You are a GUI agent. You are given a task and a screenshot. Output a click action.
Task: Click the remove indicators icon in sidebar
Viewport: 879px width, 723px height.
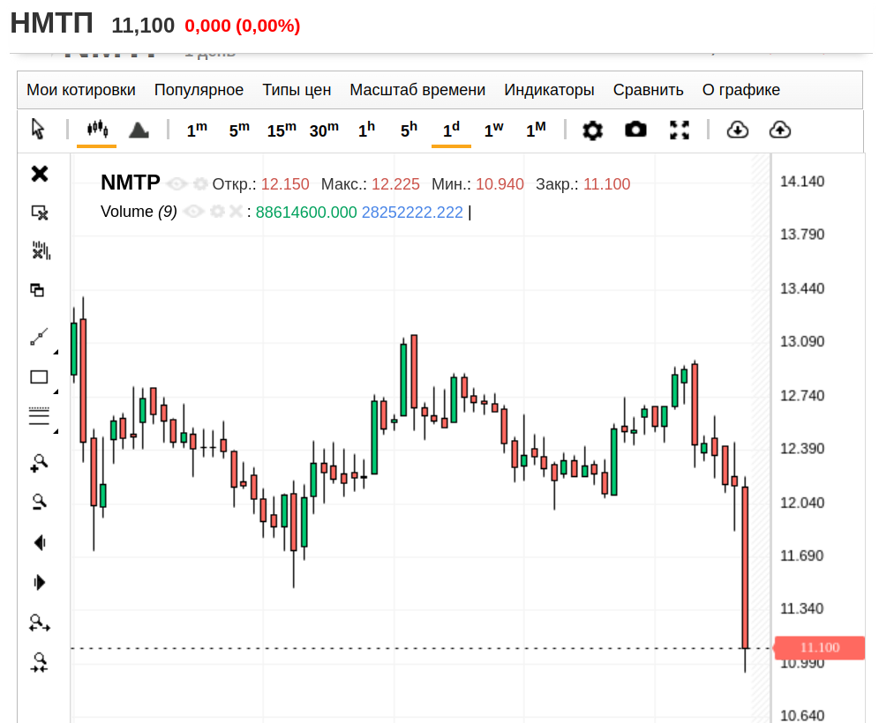(41, 250)
